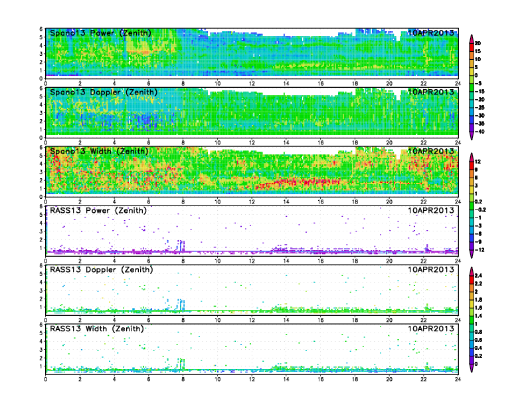Select the 10APR2013 date in RASS13 Power panel
The height and width of the screenshot is (407, 526).
click(431, 211)
